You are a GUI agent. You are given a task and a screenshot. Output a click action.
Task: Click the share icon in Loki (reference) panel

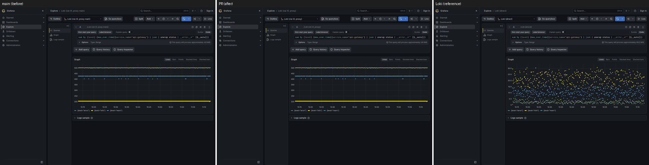tap(628, 19)
